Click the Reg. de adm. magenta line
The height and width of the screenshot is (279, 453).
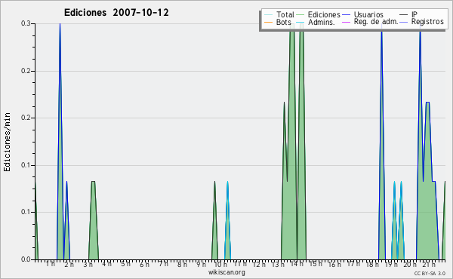tap(346, 22)
